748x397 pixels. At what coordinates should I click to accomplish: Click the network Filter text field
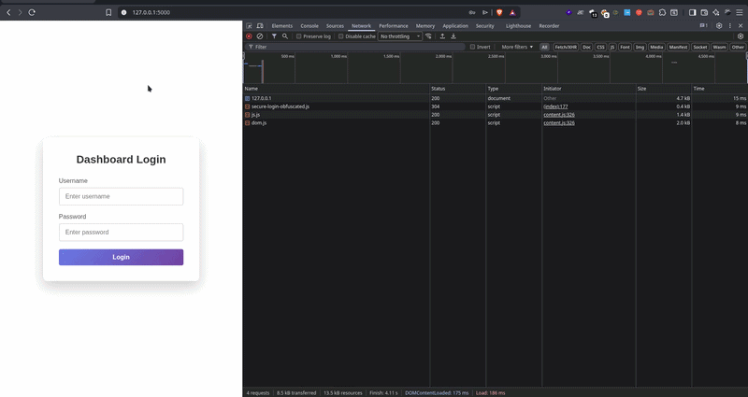(x=355, y=47)
